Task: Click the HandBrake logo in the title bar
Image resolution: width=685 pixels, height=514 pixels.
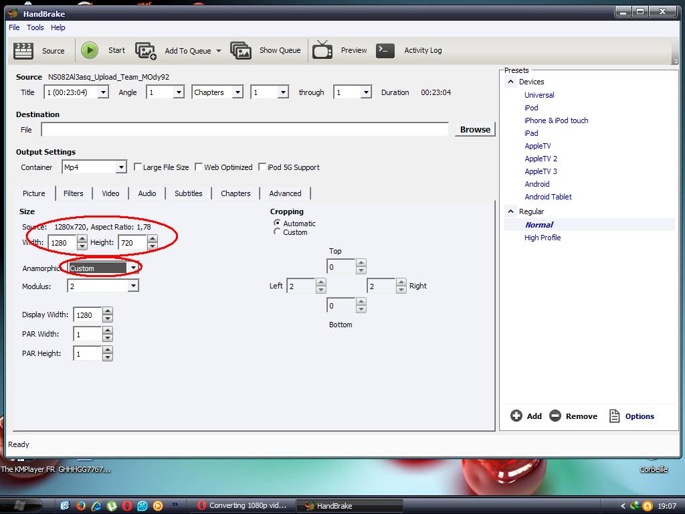Action: (13, 13)
